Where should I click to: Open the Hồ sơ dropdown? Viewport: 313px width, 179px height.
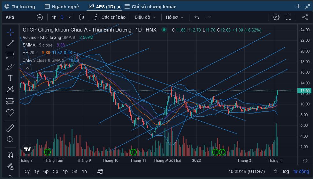coord(175,17)
